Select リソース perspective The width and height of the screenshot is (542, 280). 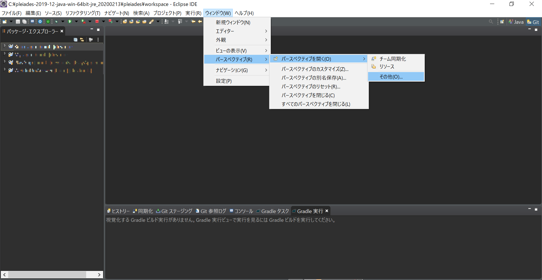point(396,67)
